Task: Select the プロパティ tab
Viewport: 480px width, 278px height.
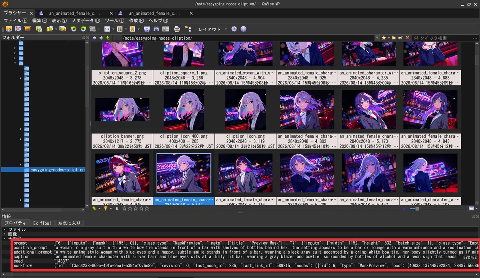Action: pos(15,223)
